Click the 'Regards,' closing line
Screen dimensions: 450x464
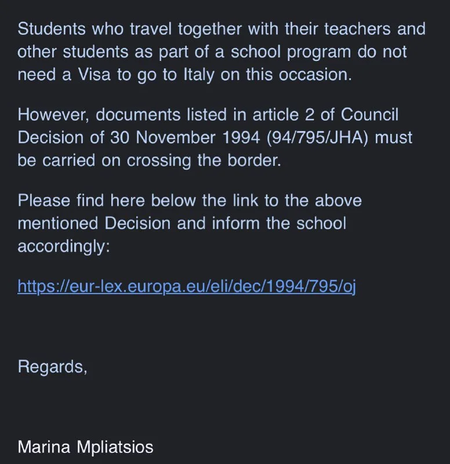(x=52, y=367)
